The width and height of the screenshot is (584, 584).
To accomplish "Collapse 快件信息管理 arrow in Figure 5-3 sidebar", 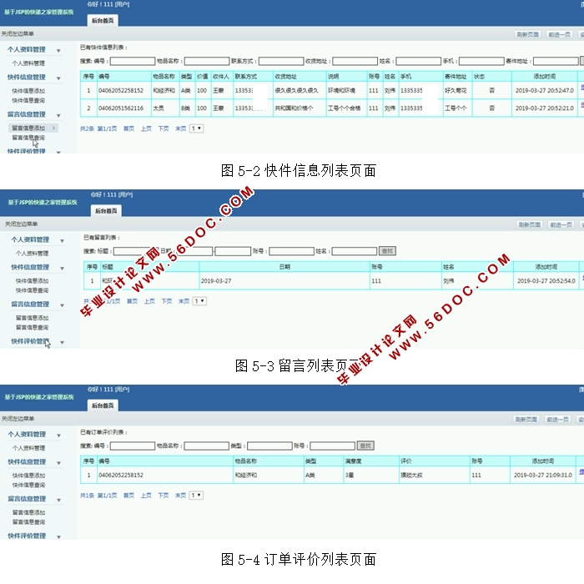I will (63, 268).
